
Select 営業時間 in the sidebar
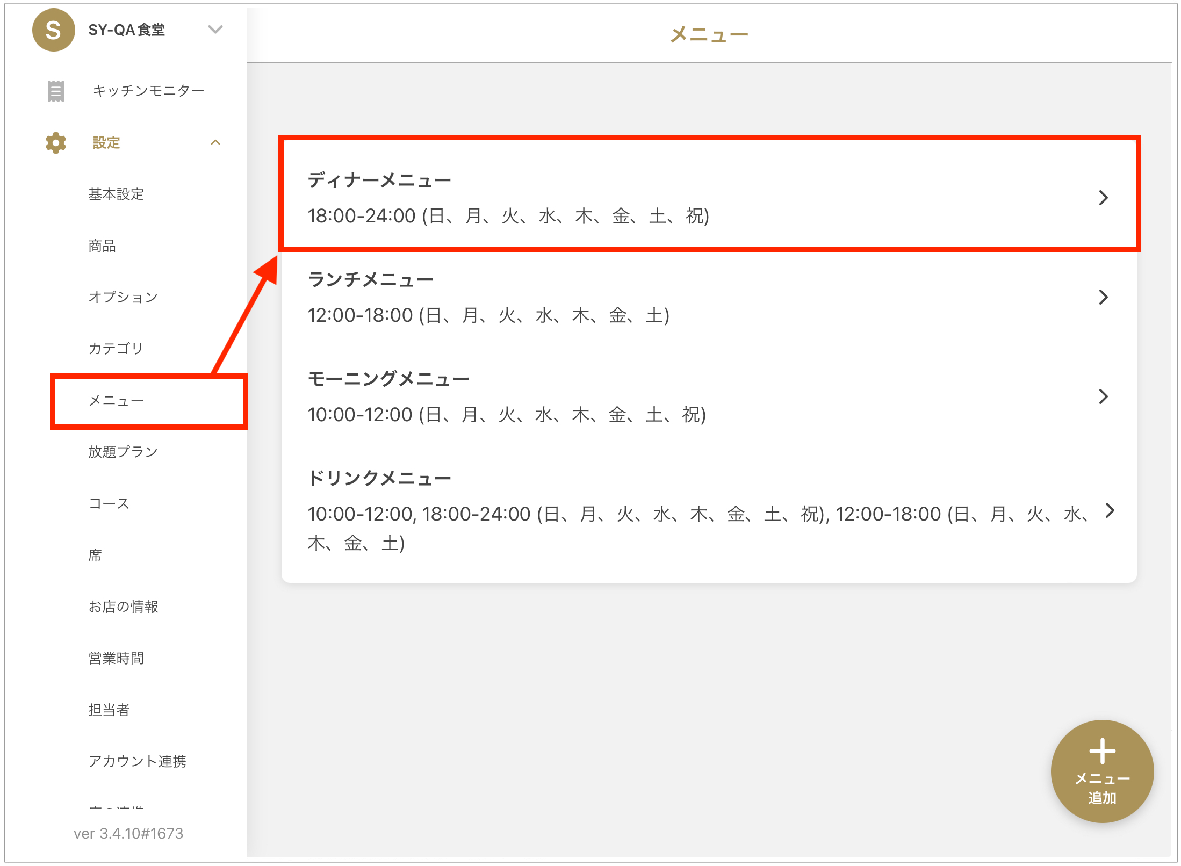pyautogui.click(x=116, y=658)
